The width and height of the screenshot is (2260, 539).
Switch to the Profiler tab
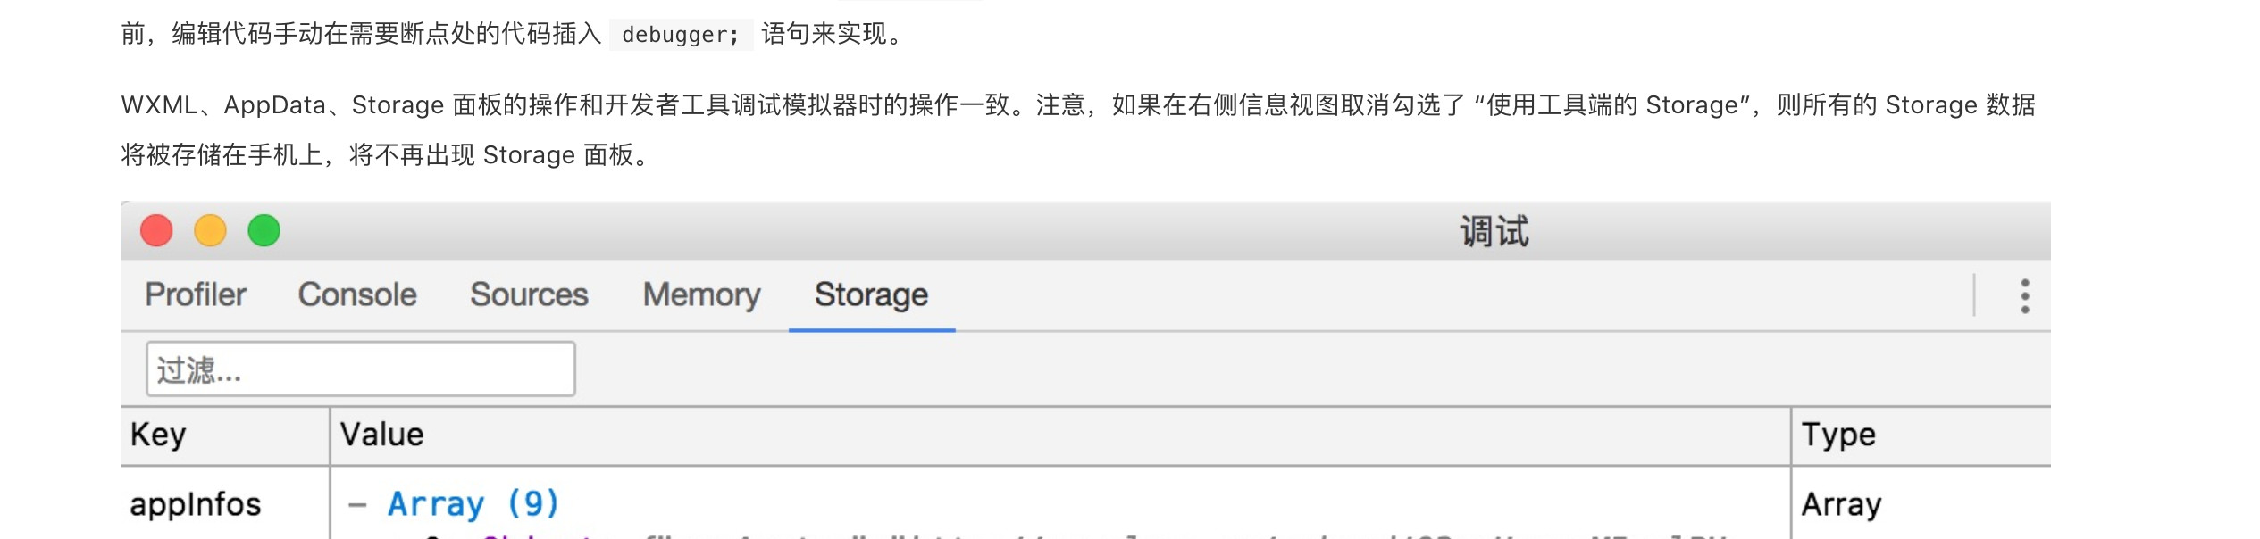click(x=196, y=294)
